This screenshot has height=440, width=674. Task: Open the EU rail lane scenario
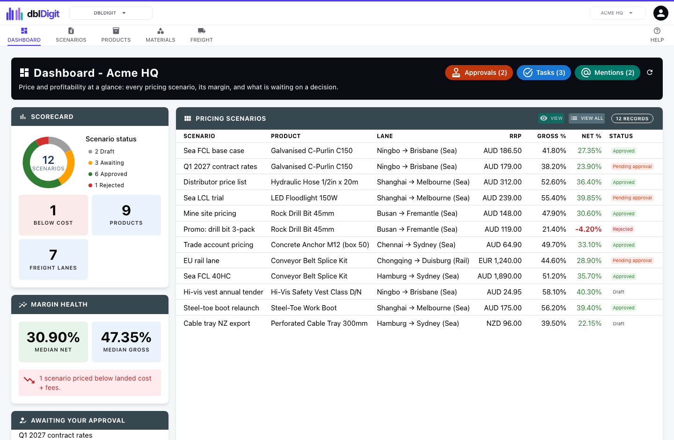[419, 261]
